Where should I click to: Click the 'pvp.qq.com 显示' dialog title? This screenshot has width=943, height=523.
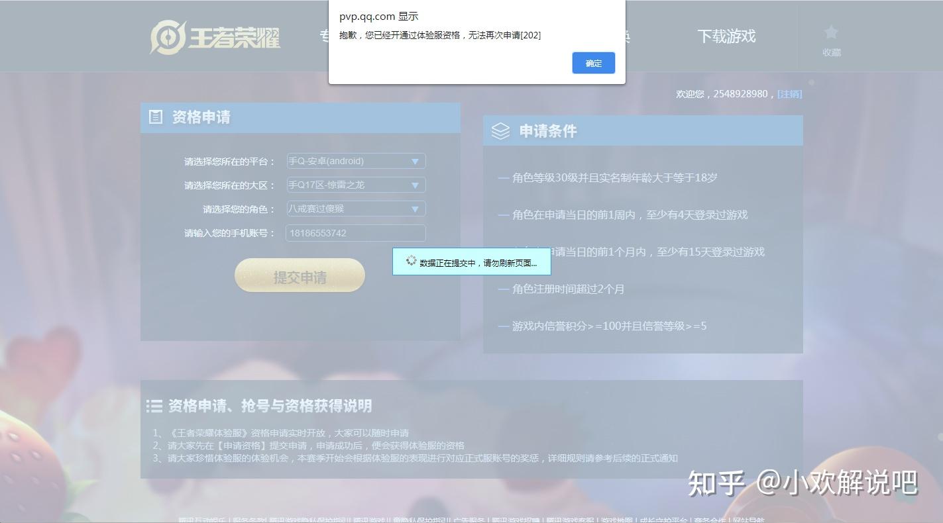(x=378, y=17)
